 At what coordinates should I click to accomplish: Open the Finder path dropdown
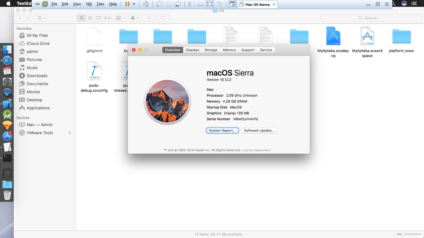click(41, 18)
